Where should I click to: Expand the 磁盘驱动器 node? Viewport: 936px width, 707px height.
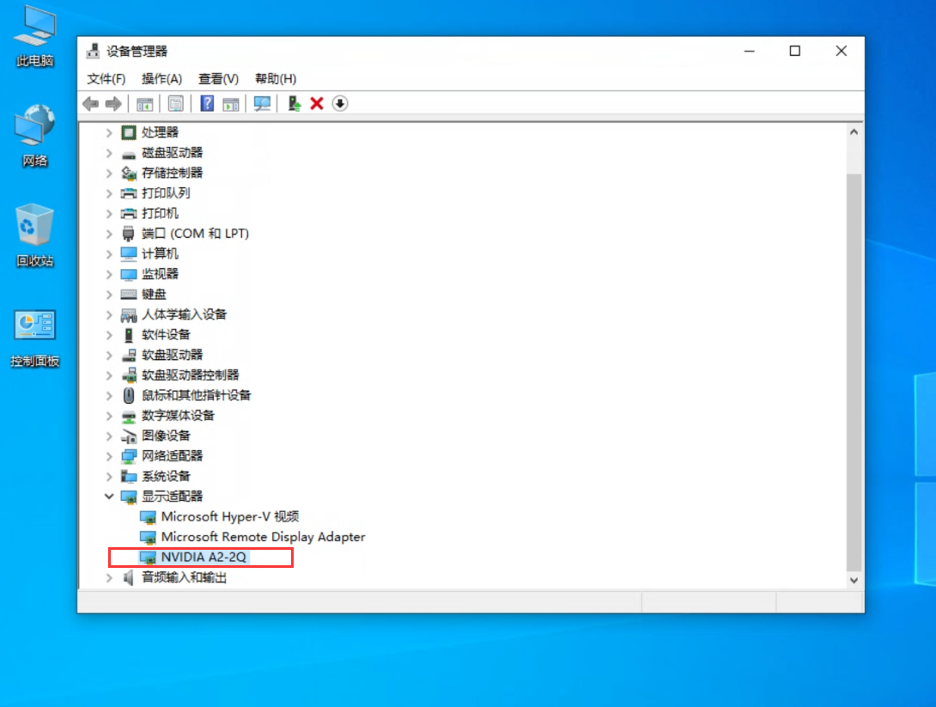coord(109,153)
